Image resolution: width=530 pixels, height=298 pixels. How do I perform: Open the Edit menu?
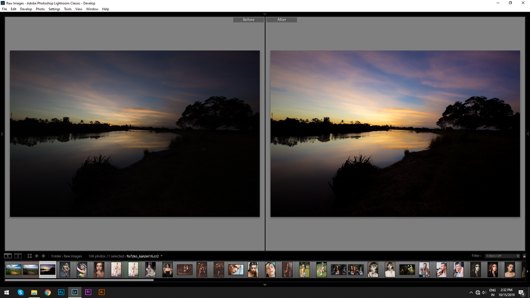(x=14, y=9)
